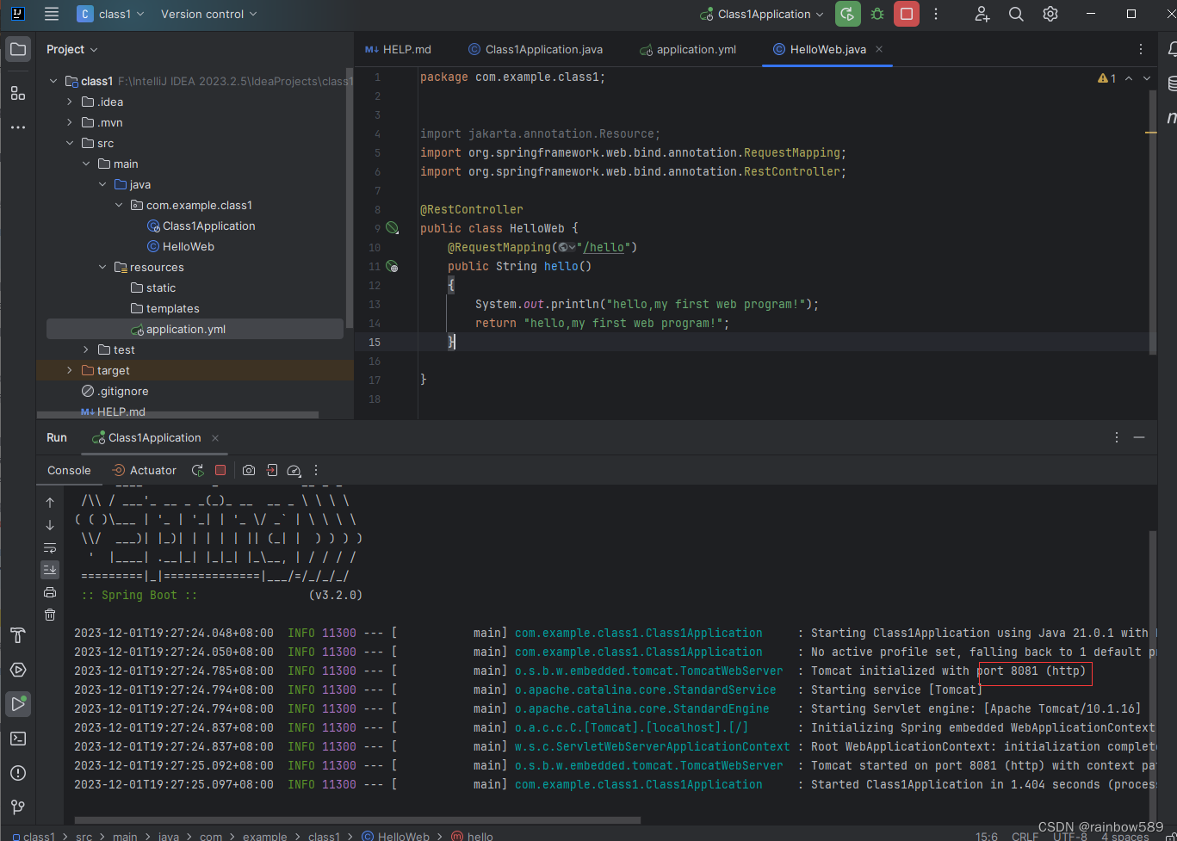Collapse the resources folder
Viewport: 1177px width, 841px height.
102,267
